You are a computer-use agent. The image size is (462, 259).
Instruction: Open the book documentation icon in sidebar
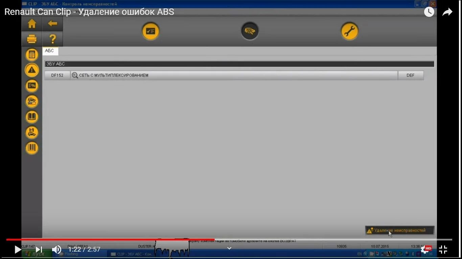[x=32, y=117]
